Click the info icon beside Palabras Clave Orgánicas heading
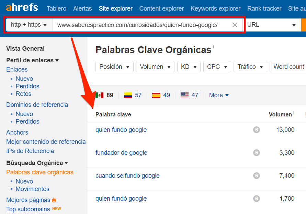This screenshot has height=214, width=306. 214,47
